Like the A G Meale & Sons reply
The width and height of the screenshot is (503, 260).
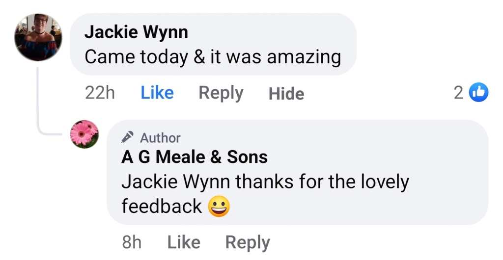pyautogui.click(x=184, y=242)
